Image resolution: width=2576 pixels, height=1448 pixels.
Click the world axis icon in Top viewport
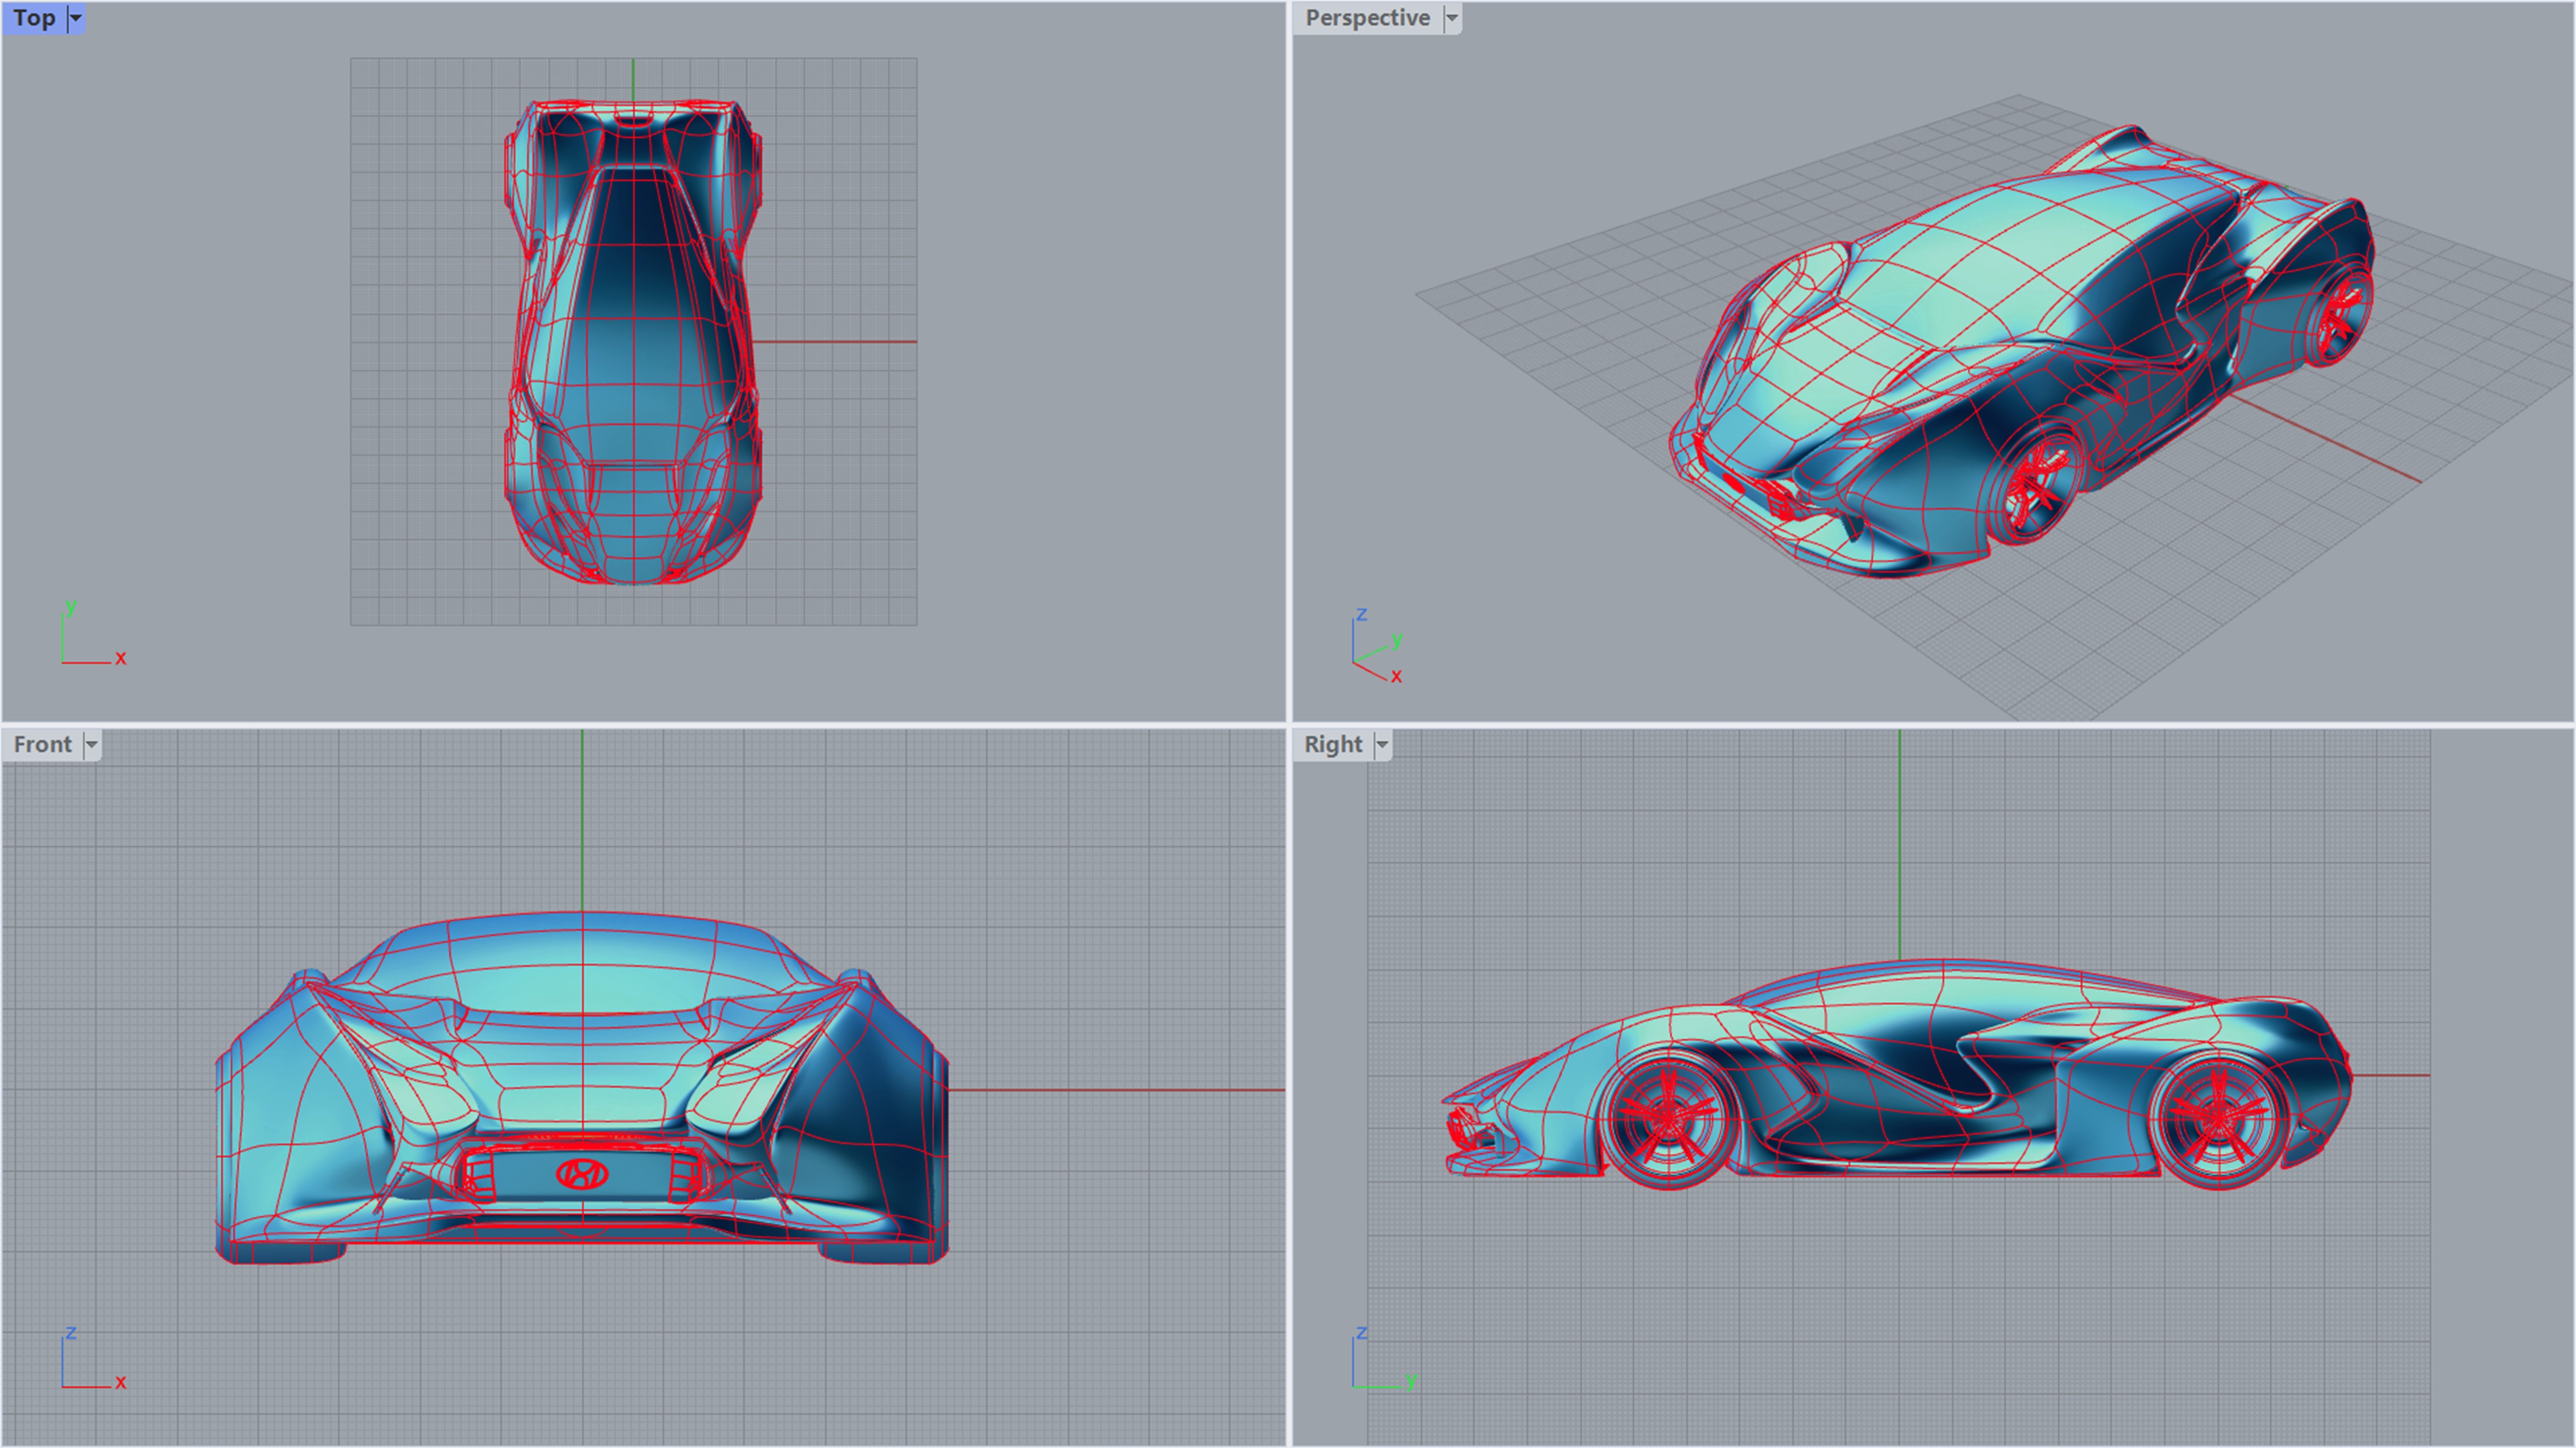pos(90,636)
